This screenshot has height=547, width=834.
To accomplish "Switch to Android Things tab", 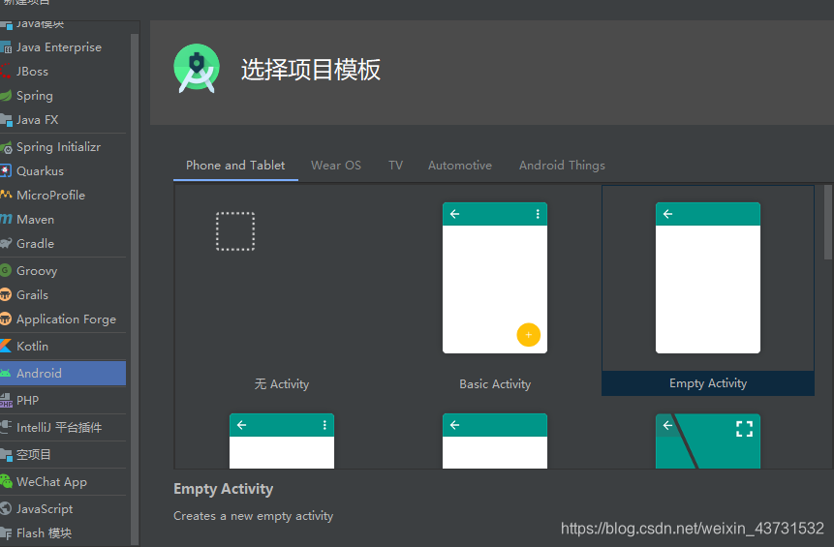I will tap(562, 166).
